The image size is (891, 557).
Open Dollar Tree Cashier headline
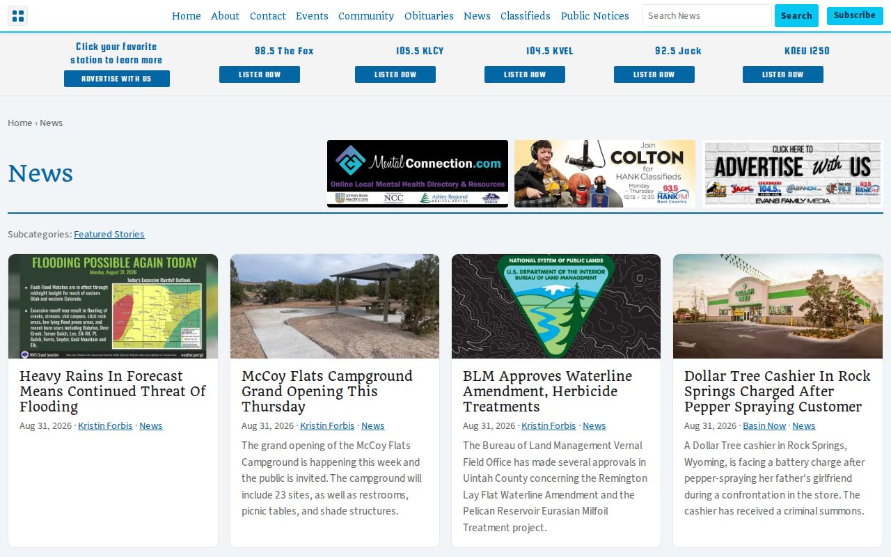778,391
